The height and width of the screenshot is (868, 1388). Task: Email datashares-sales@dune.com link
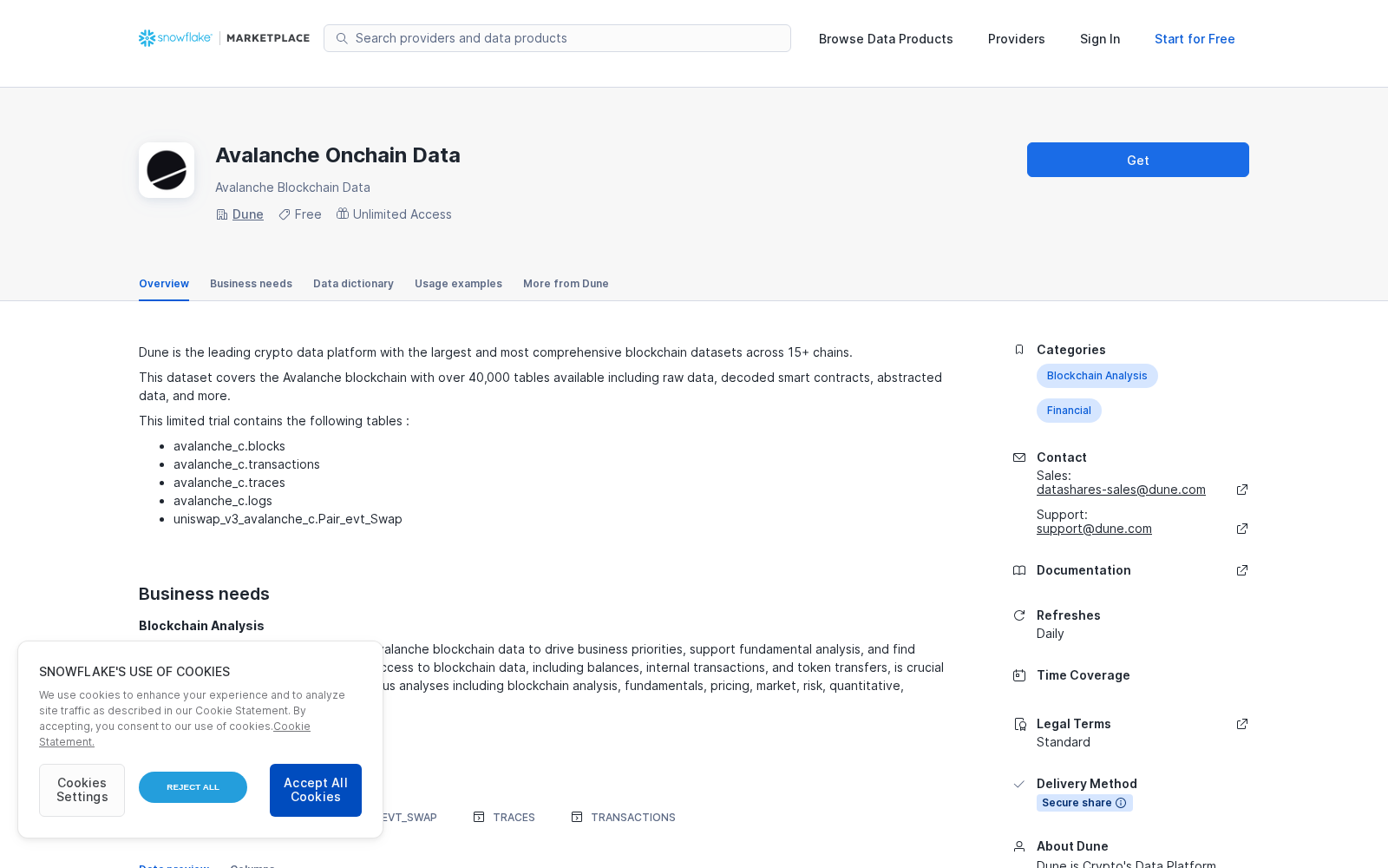[x=1121, y=490]
